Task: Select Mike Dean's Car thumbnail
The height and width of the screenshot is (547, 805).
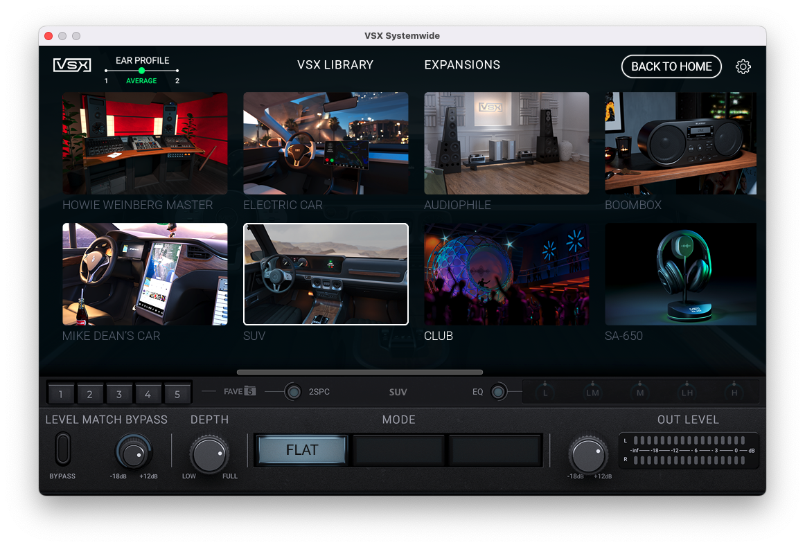Action: (x=145, y=274)
